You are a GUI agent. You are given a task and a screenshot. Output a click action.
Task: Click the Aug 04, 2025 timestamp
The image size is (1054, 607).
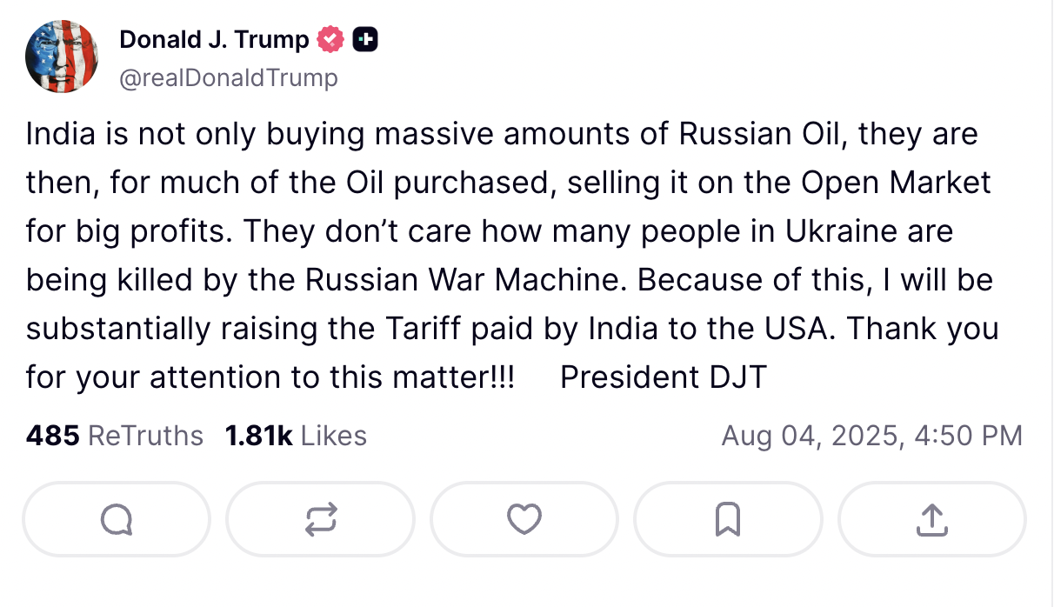click(x=871, y=436)
